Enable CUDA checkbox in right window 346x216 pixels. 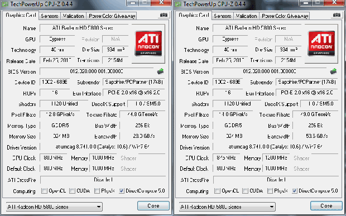click(x=245, y=191)
